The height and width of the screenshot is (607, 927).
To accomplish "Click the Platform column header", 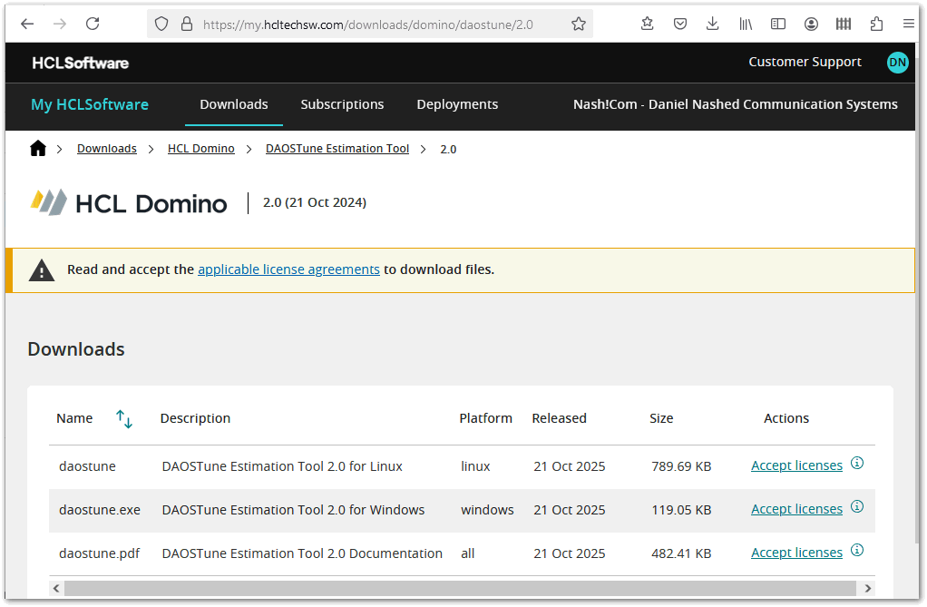I will pos(485,419).
